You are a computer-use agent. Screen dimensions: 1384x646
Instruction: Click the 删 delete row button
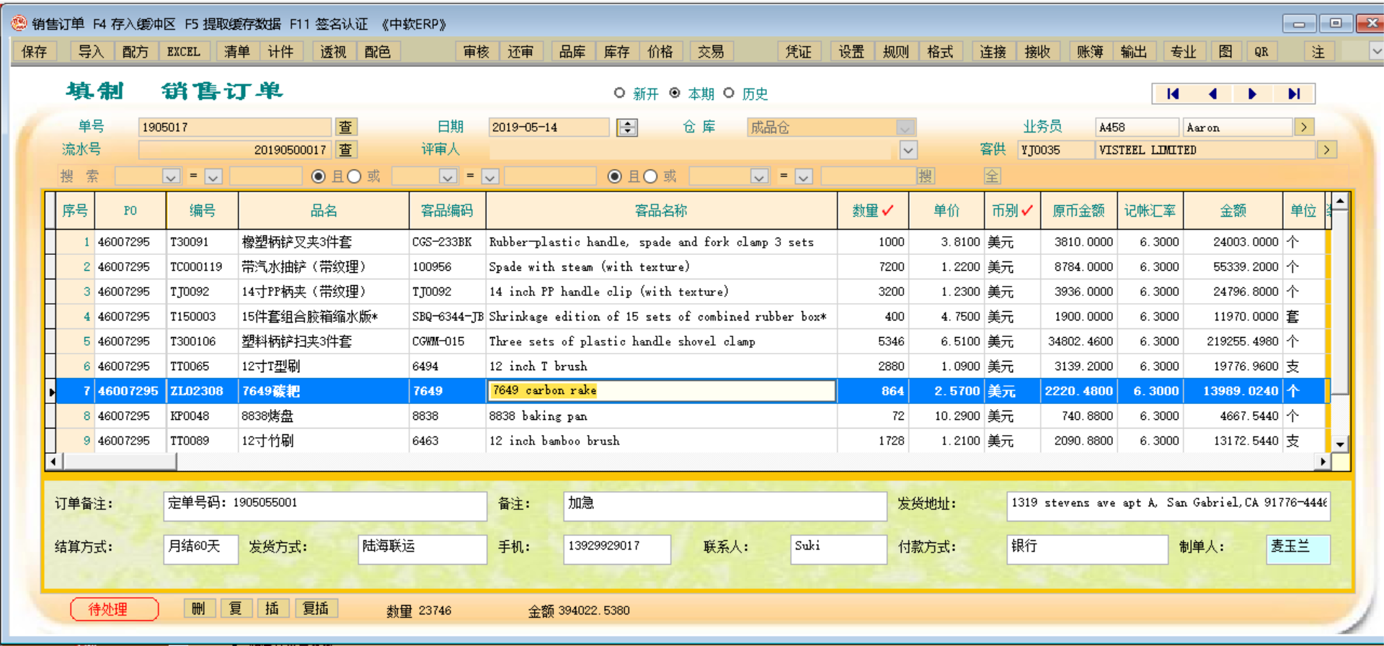[x=198, y=609]
